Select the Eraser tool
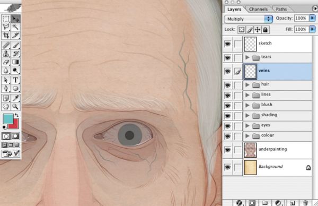 [x=6, y=62]
